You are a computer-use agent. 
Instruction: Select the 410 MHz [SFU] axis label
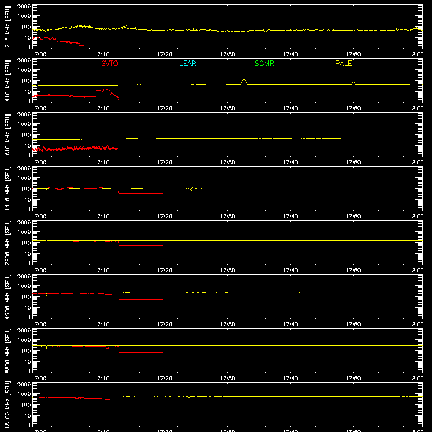pyautogui.click(x=8, y=80)
